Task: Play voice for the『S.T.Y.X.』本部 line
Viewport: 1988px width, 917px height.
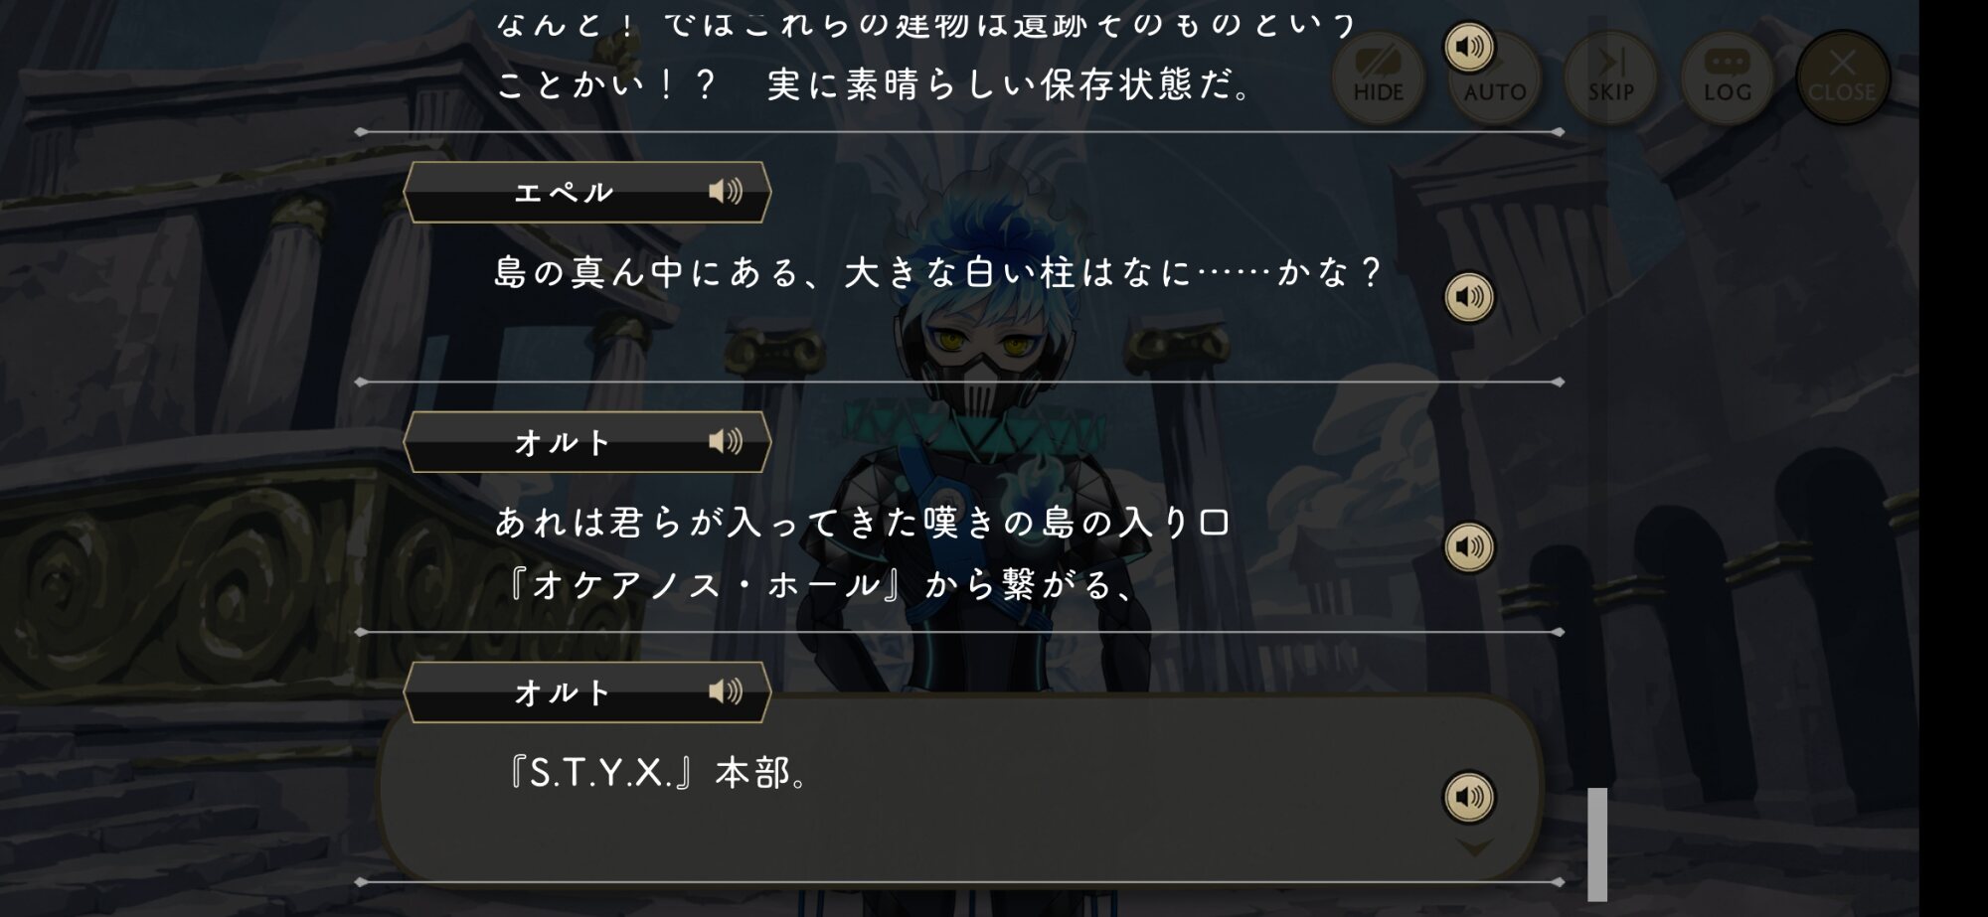Action: [x=1468, y=797]
